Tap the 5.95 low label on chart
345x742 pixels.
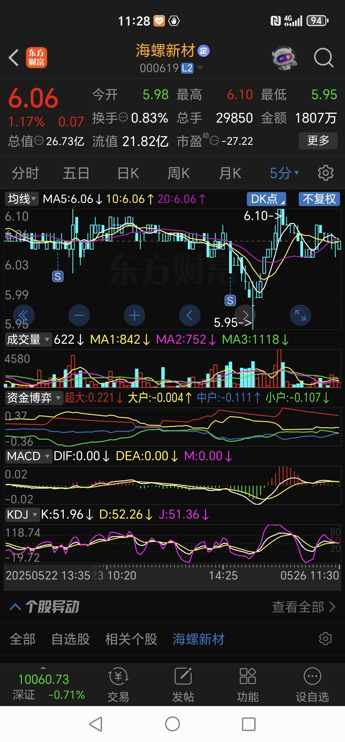click(x=233, y=323)
